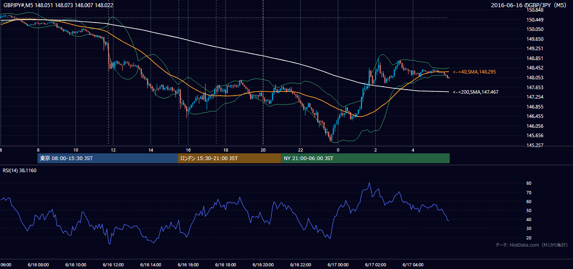Click the 40 SMA 148.295 label
This screenshot has height=269, width=573.
[x=474, y=72]
